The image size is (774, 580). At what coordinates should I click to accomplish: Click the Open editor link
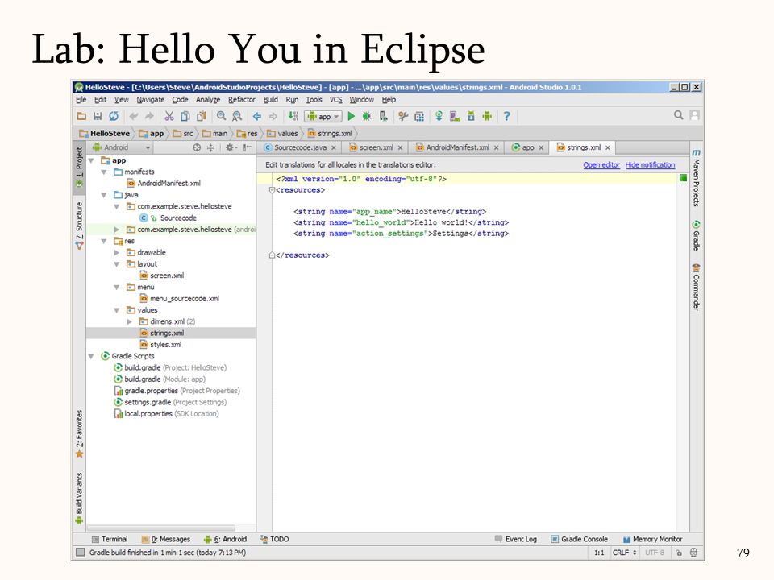(x=601, y=164)
